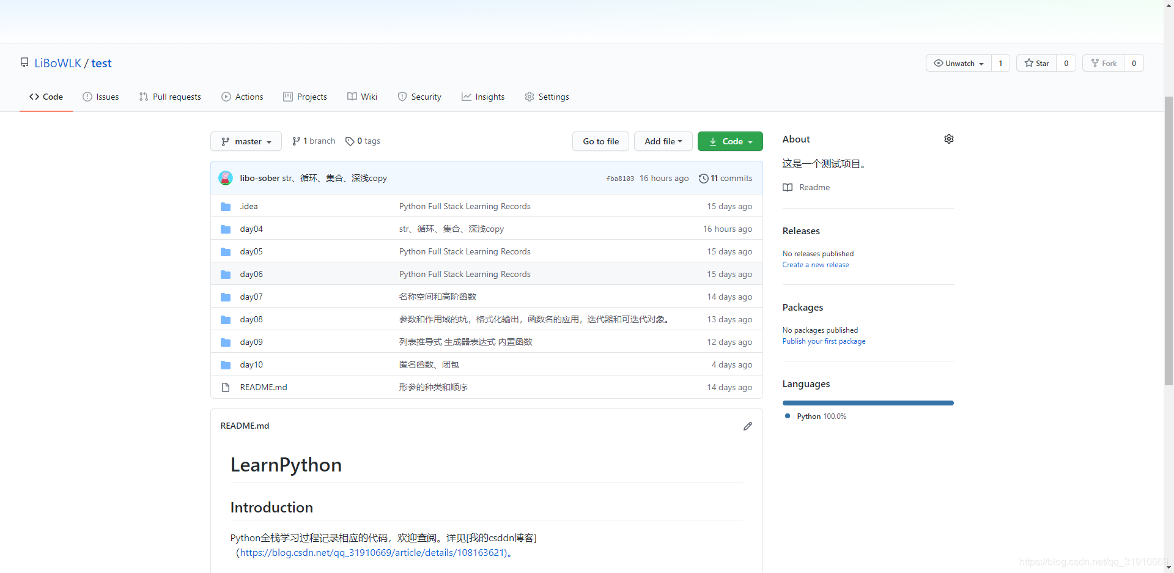The height and width of the screenshot is (573, 1174).
Task: Click the day10 folder icon
Action: pyautogui.click(x=226, y=365)
